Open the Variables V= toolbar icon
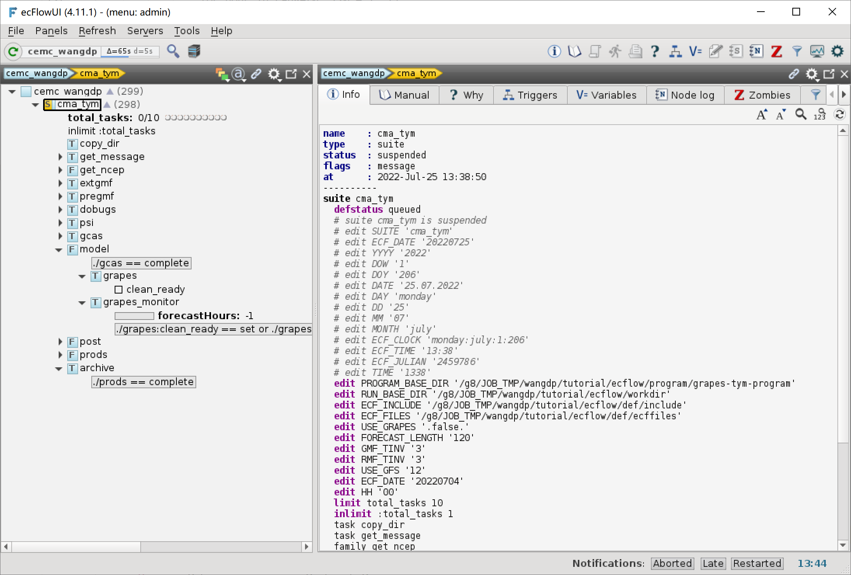This screenshot has width=851, height=575. pyautogui.click(x=696, y=51)
